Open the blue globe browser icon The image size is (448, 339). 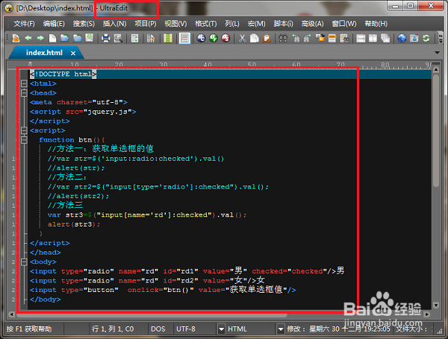tap(402, 38)
